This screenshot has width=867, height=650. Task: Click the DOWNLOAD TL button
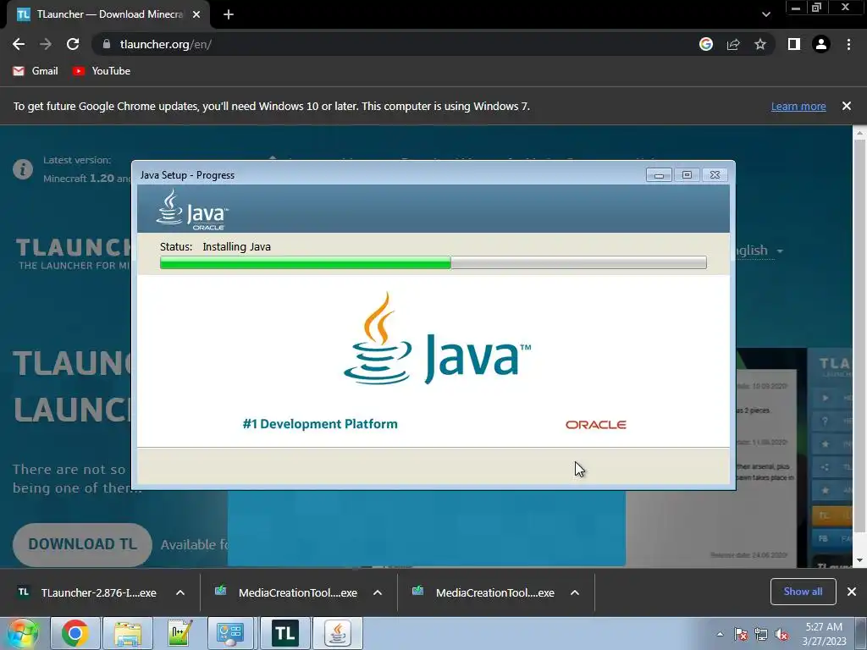click(82, 544)
